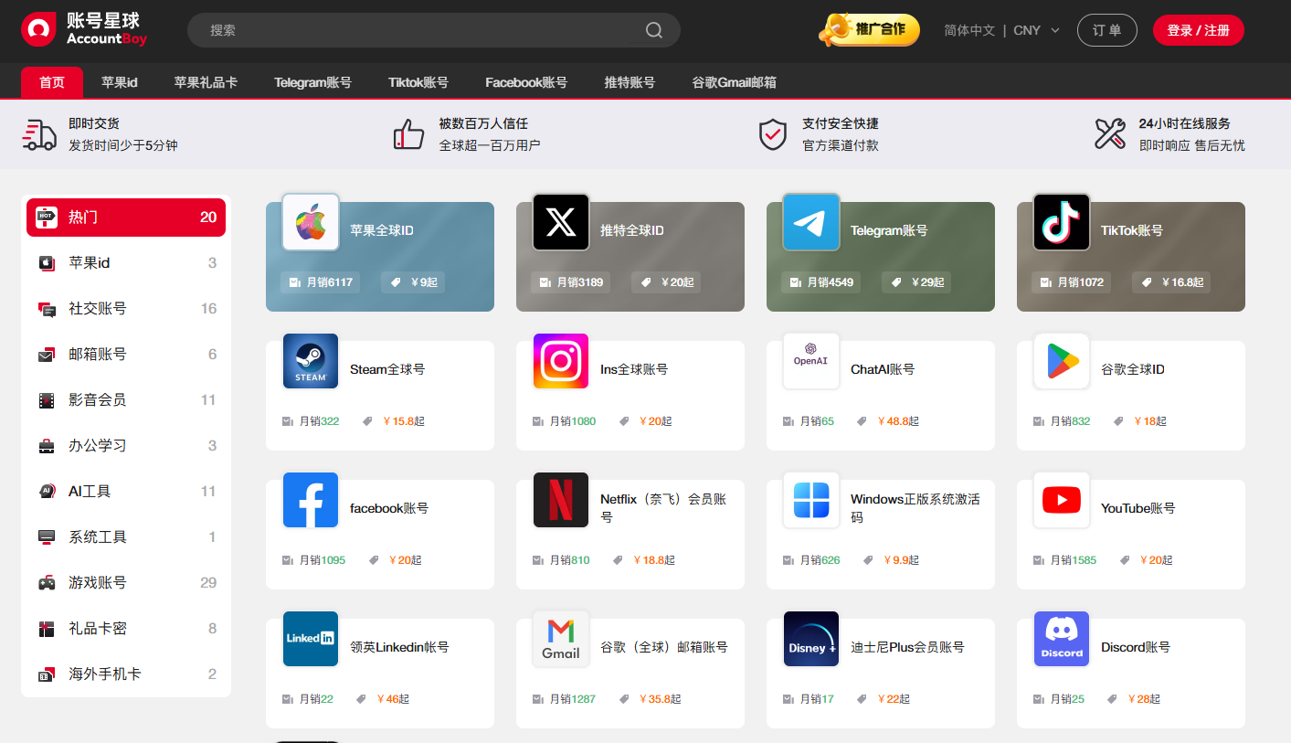Click the ￥16.8起 TikTok price badge
Image resolution: width=1291 pixels, height=743 pixels.
(x=1171, y=282)
